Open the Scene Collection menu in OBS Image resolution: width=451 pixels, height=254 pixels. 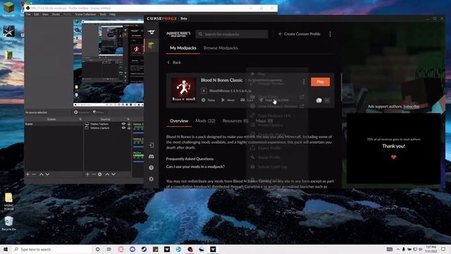tap(85, 14)
